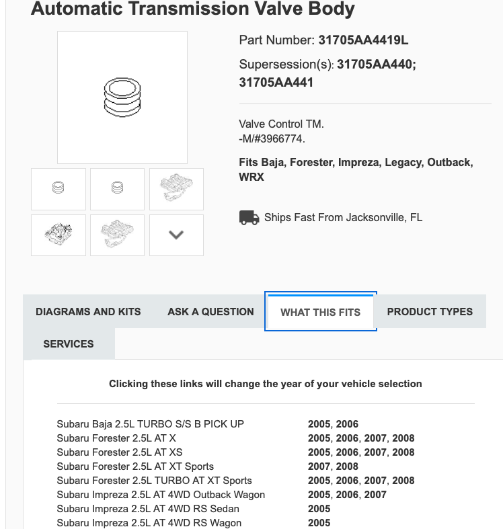
Task: Select the second thumbnail in the bottom row
Action: (117, 235)
